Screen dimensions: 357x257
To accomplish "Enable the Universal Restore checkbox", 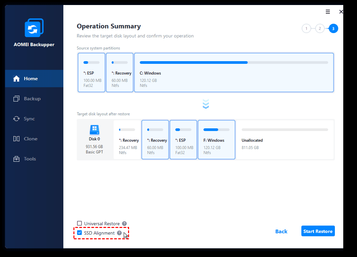I will 79,223.
